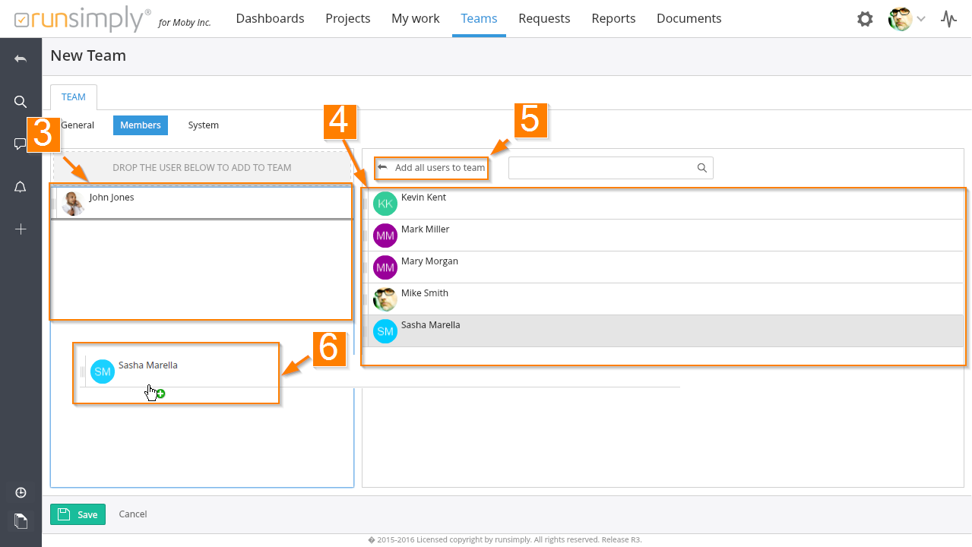
Task: Open the Dashboards menu
Action: click(x=270, y=18)
